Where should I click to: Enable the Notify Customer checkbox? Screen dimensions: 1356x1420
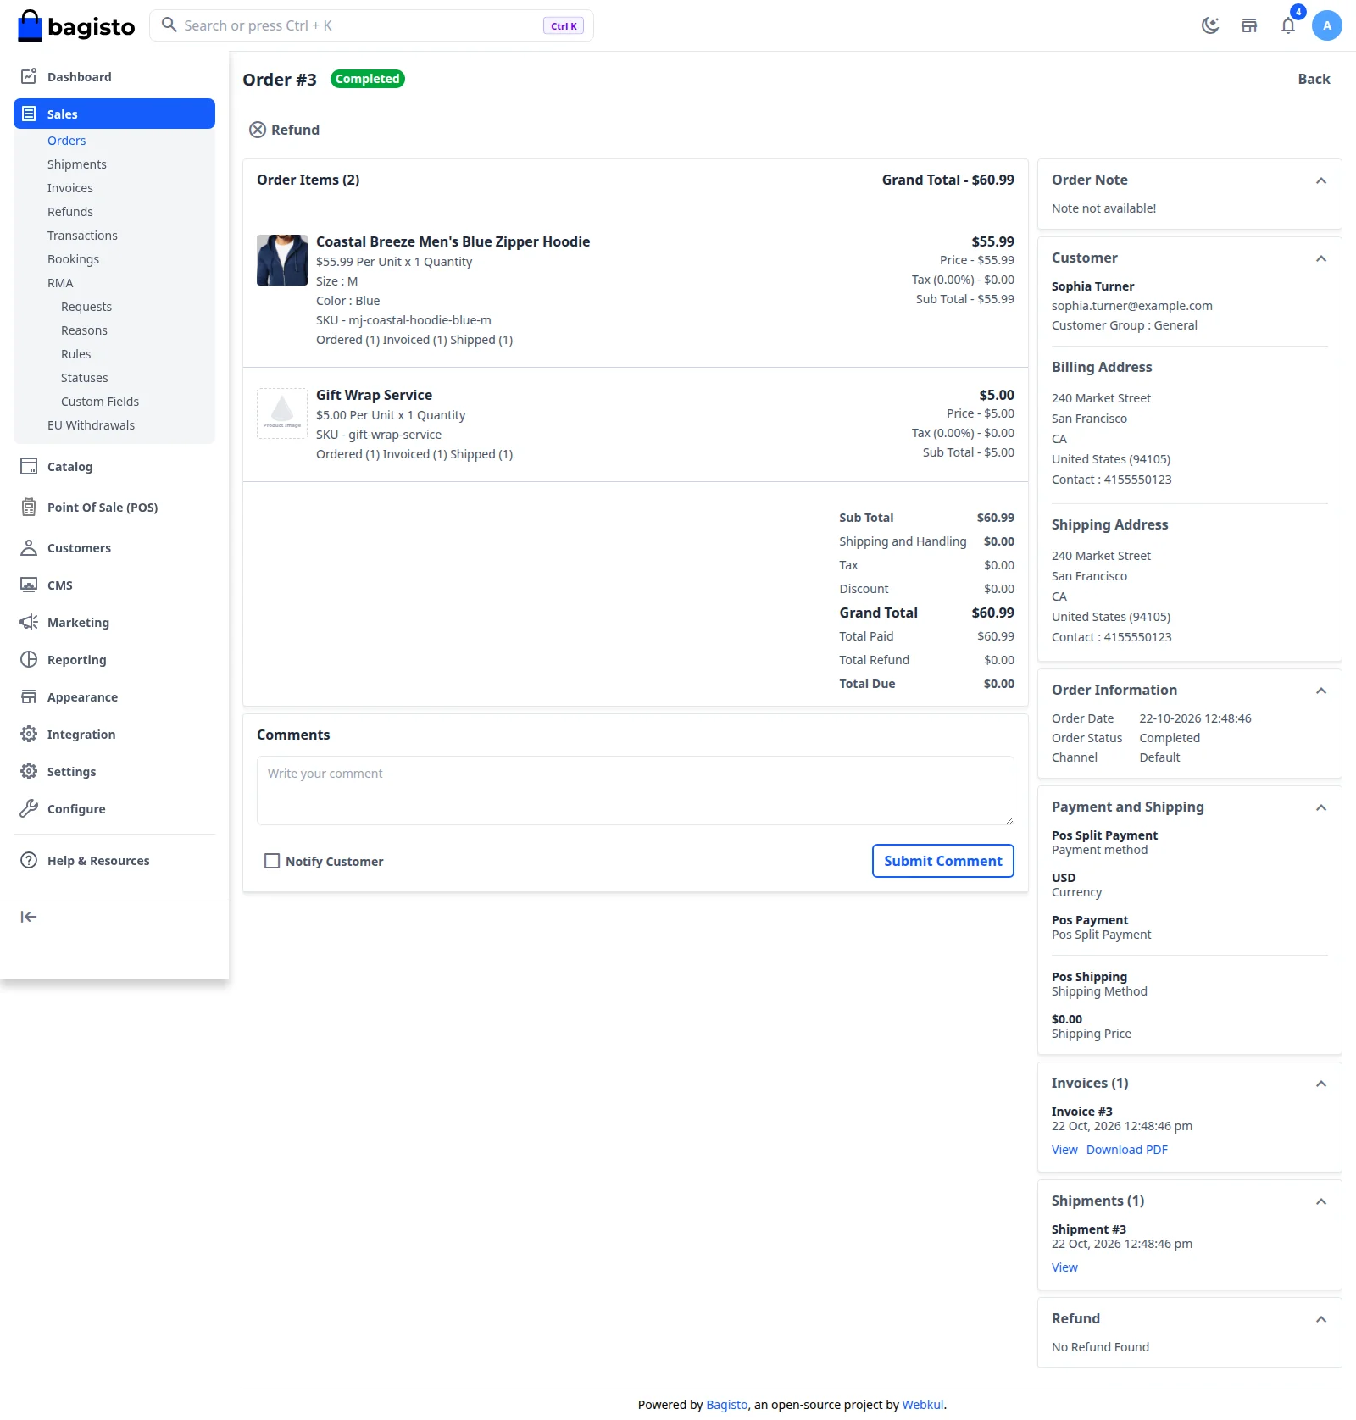pos(272,861)
